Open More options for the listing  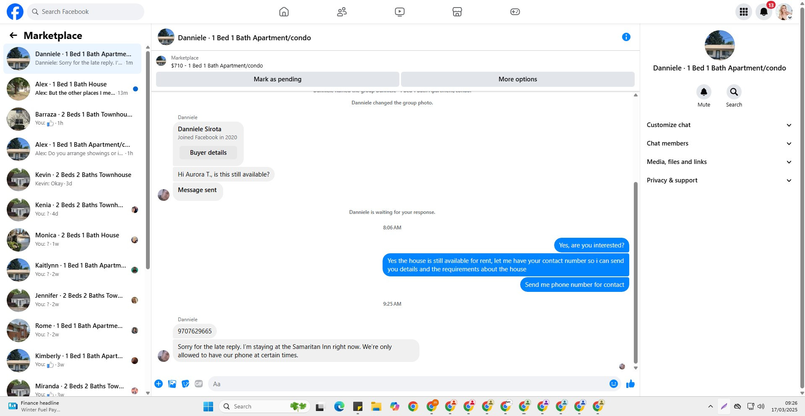click(518, 79)
